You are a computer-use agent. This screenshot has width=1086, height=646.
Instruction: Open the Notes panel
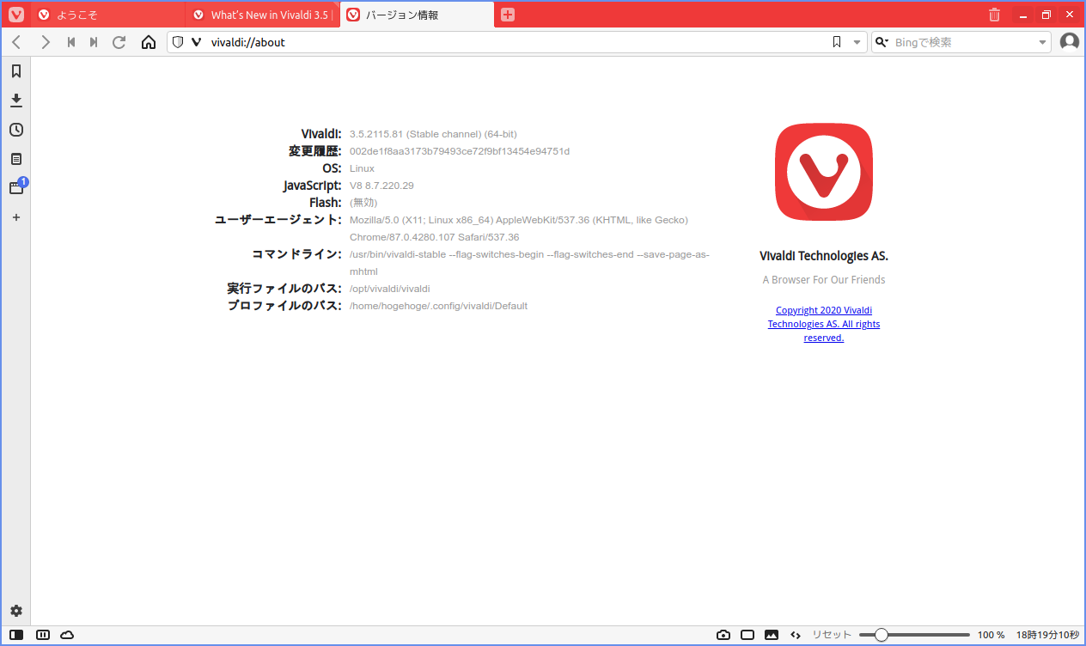click(x=15, y=159)
